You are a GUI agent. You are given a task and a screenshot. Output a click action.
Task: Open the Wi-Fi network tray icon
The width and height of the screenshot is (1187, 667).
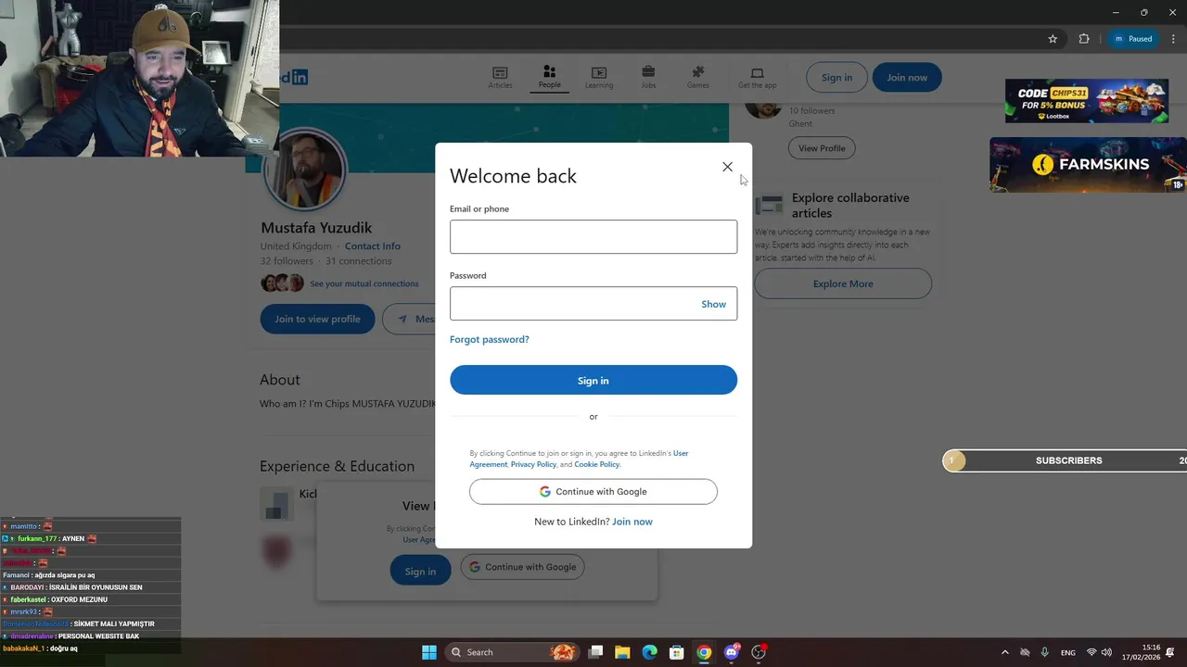click(x=1091, y=652)
